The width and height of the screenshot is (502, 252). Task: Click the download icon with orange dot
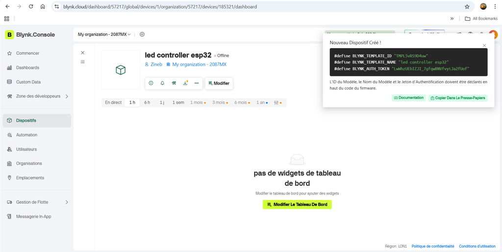pos(185,83)
